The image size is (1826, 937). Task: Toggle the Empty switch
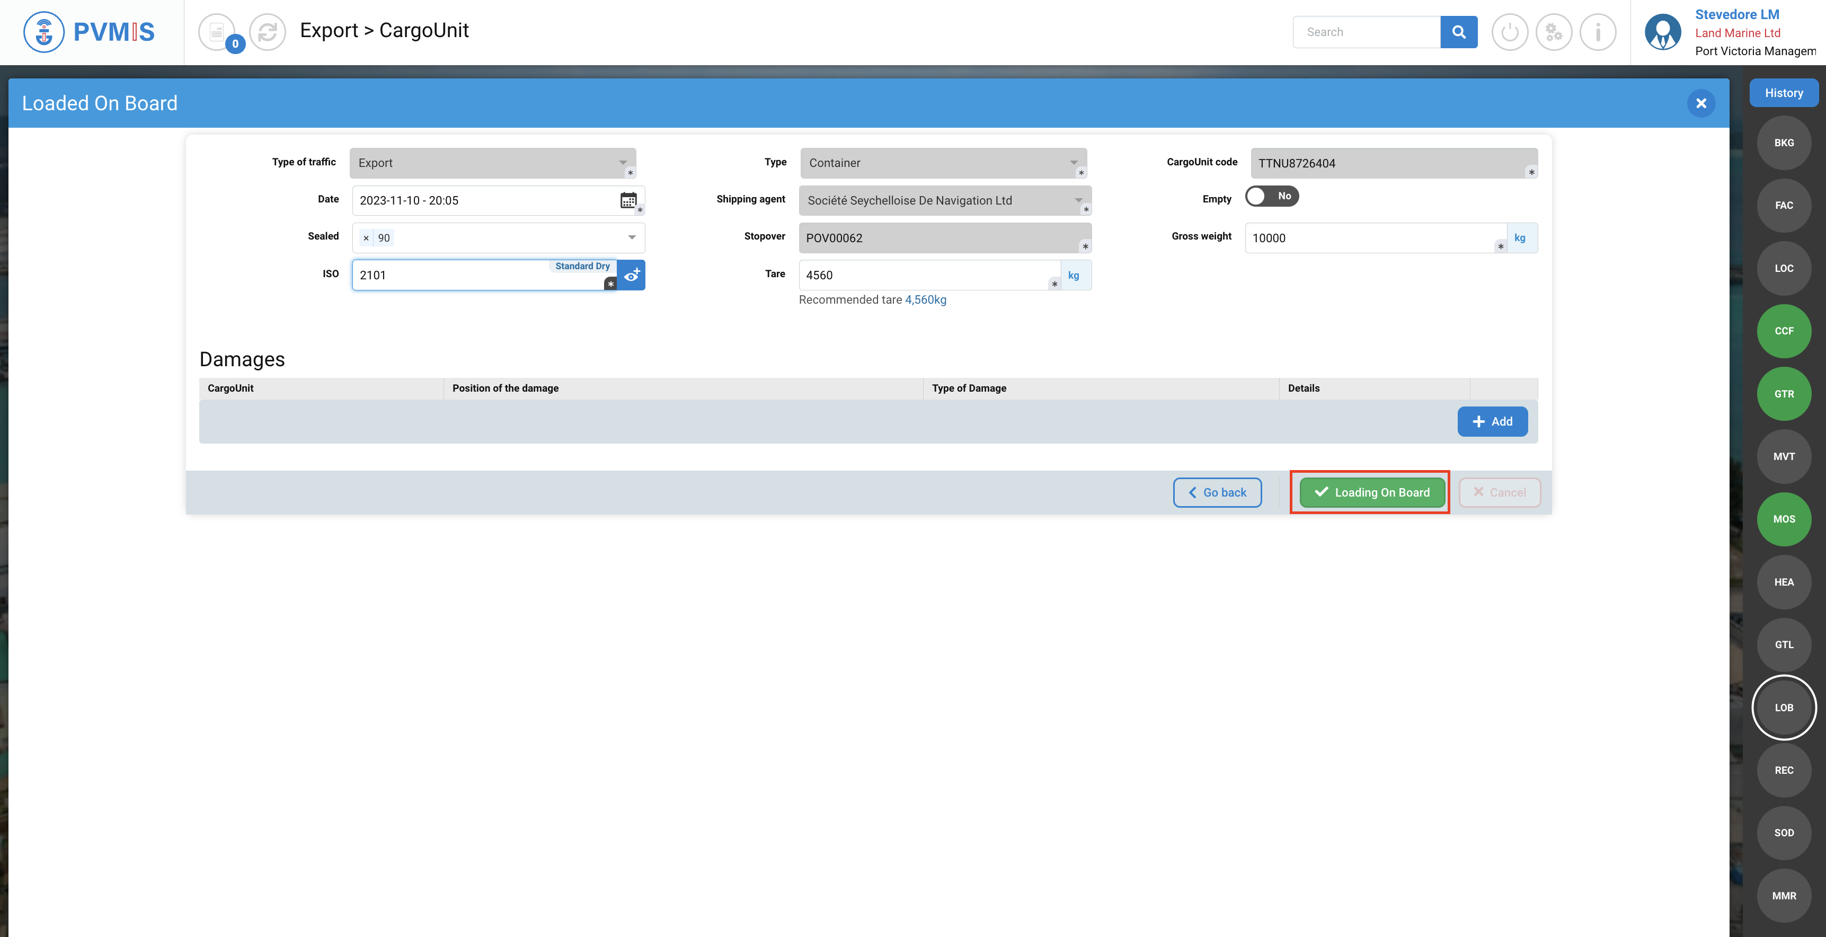(1271, 196)
